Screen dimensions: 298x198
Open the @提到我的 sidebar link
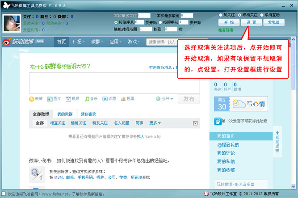(x=228, y=145)
